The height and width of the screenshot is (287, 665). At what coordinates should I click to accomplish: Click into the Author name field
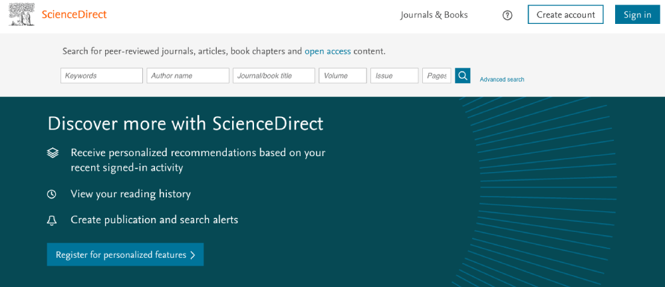188,76
